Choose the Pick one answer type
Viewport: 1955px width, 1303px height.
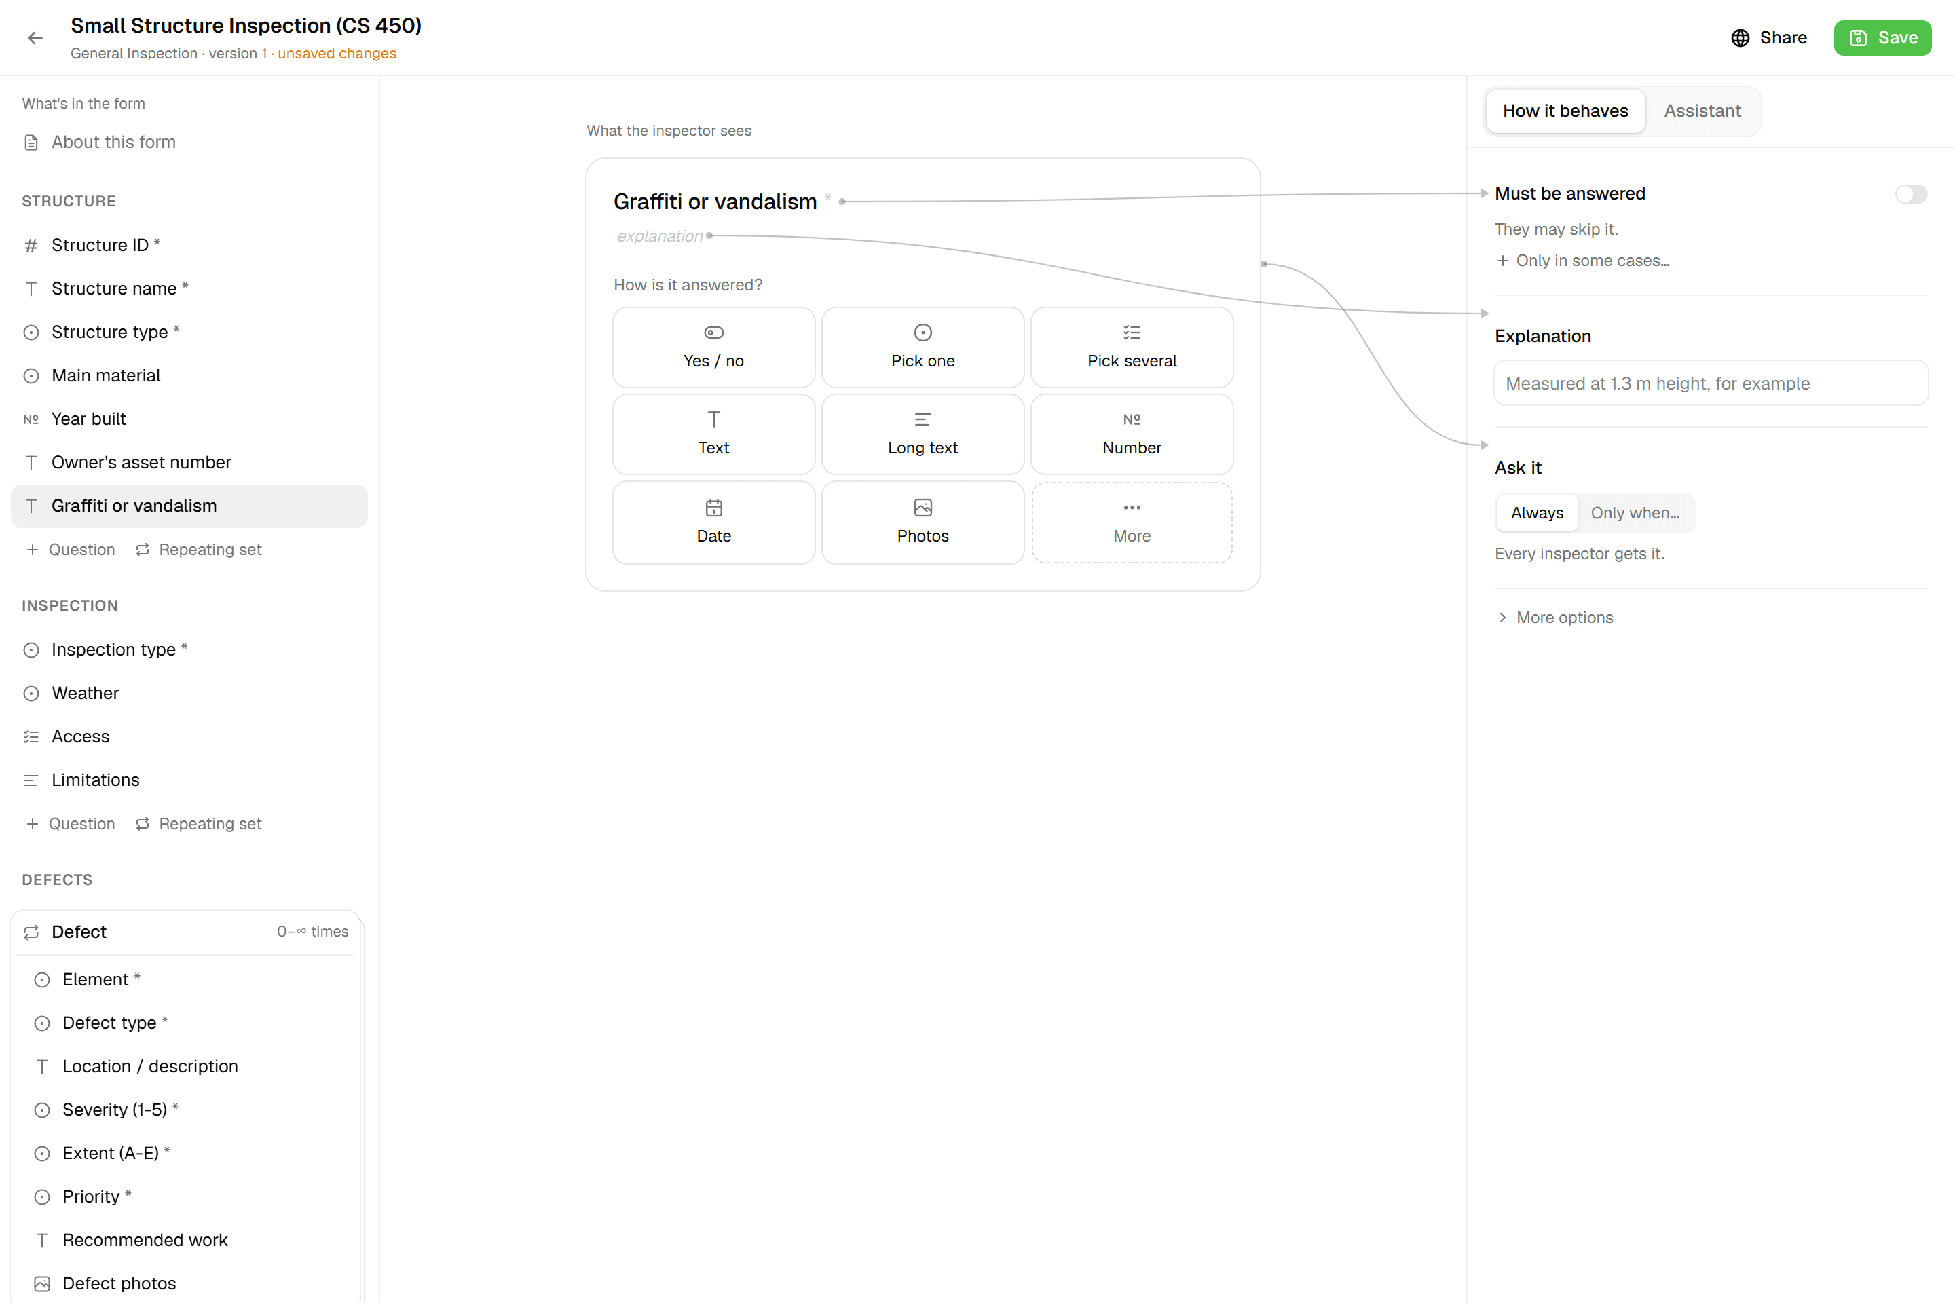pos(923,347)
